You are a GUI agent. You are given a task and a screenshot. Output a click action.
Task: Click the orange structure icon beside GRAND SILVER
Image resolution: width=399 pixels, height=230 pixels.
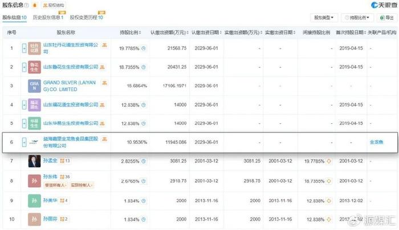point(104,83)
